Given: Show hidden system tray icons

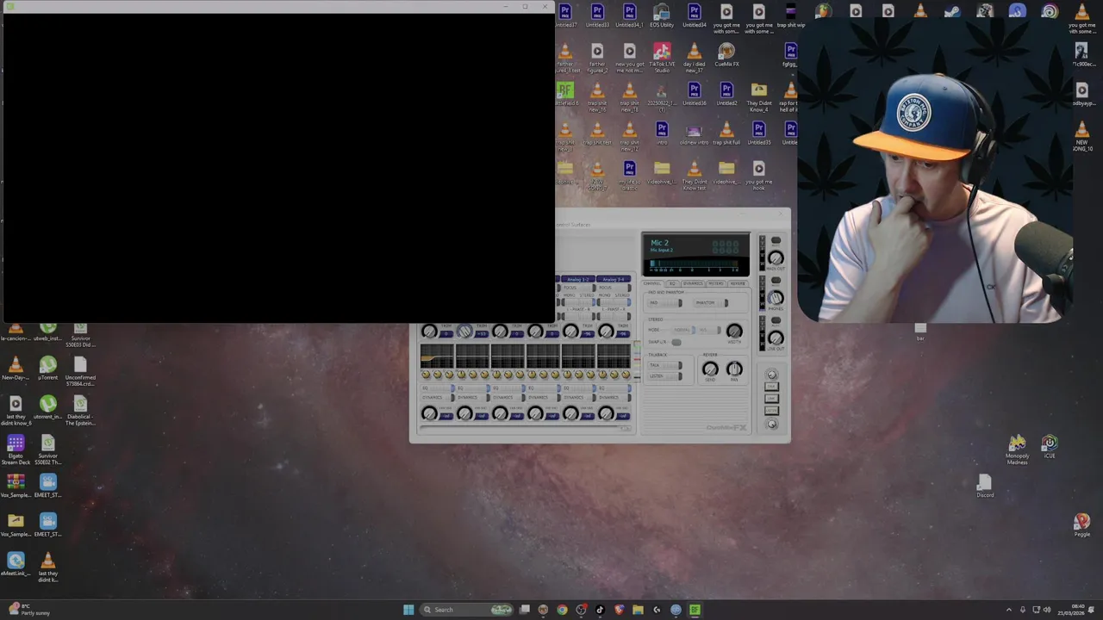Looking at the screenshot, I should 1008,610.
